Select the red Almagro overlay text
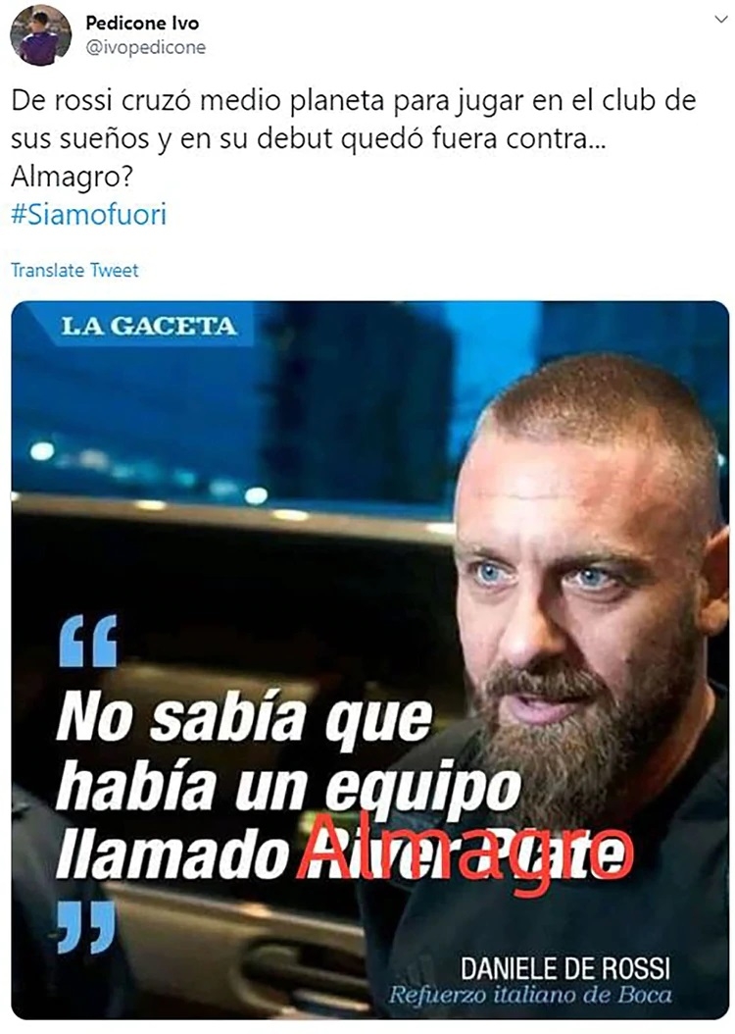 click(466, 853)
